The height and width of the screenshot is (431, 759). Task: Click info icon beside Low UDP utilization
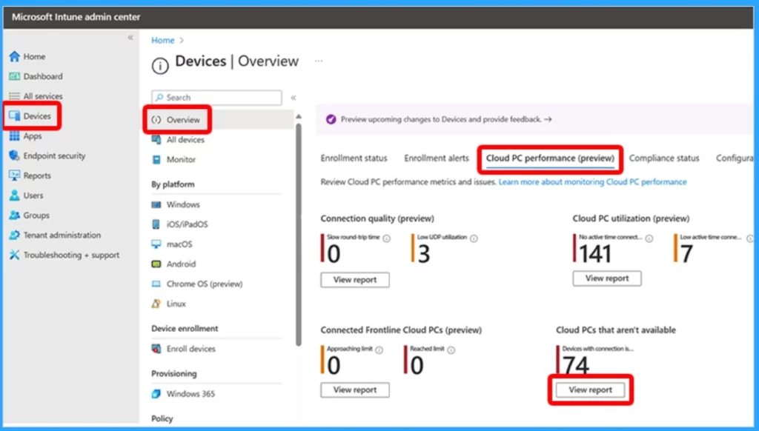[x=474, y=238]
